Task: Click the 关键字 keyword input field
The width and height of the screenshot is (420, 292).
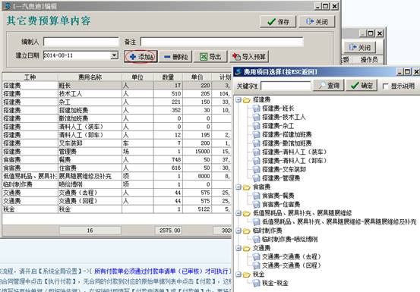Action: 286,86
